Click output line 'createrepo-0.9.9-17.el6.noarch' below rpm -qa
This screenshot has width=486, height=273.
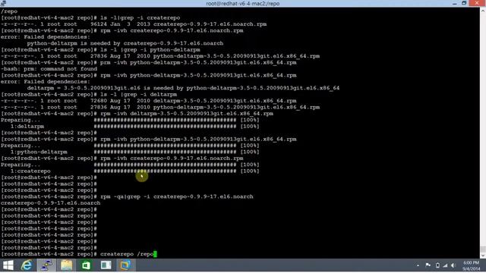pyautogui.click(x=51, y=203)
